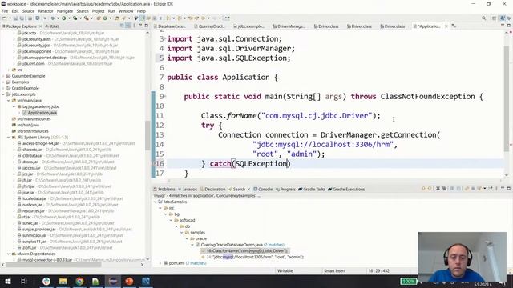
Task: Open File Explorer from the taskbar
Action: point(63,281)
